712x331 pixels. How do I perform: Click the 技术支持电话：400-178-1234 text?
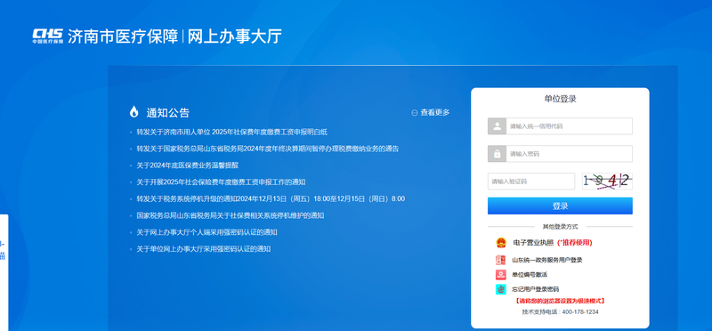tap(561, 312)
